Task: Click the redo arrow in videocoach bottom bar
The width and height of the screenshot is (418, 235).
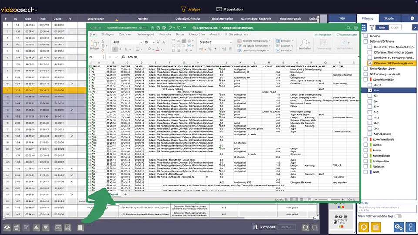Action: 315,227
